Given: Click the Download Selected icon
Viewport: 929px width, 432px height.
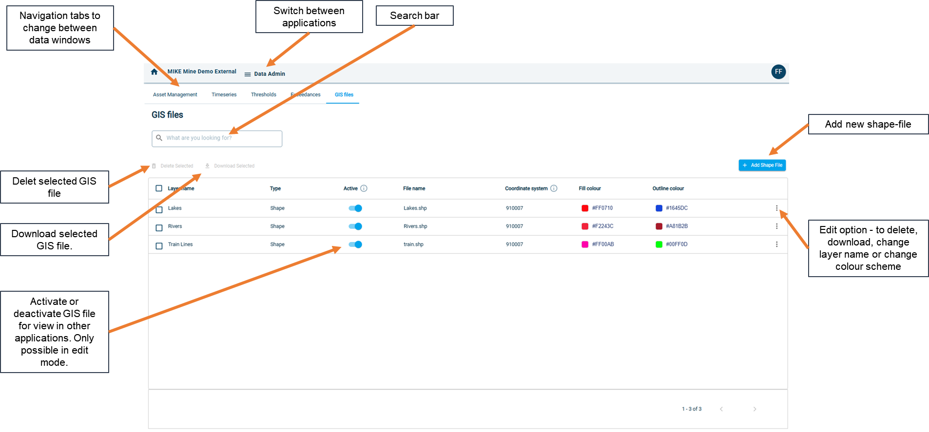Looking at the screenshot, I should tap(207, 166).
